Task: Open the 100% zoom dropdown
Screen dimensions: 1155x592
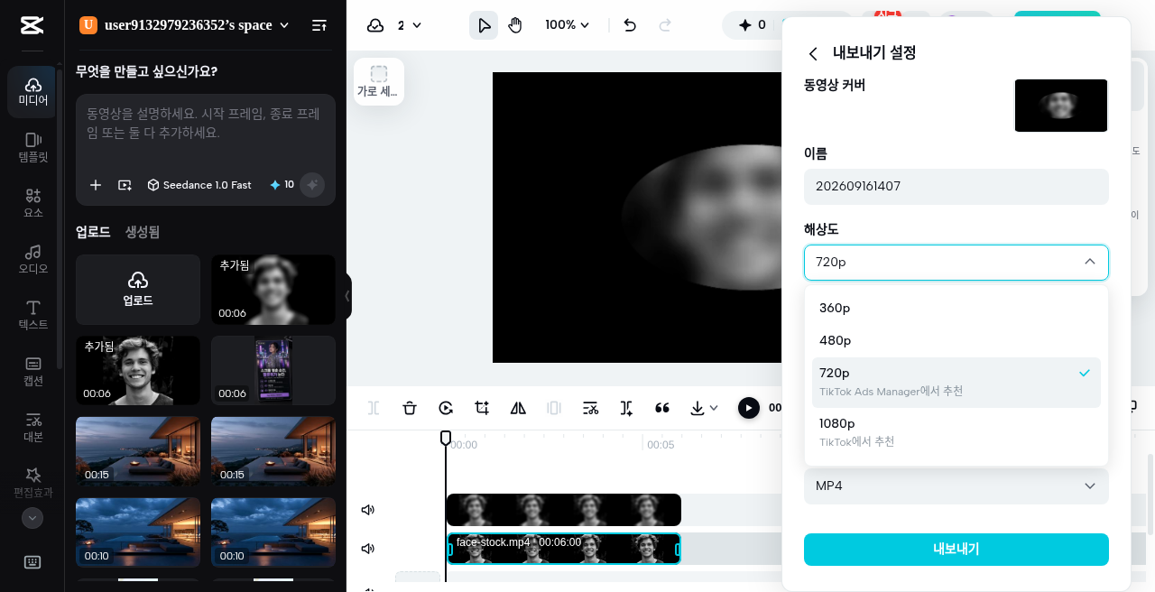Action: pyautogui.click(x=568, y=25)
